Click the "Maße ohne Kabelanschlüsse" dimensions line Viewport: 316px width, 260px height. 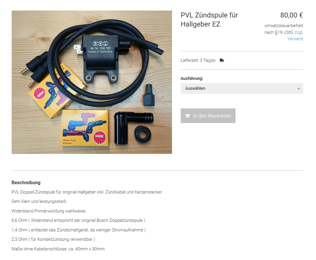click(58, 249)
